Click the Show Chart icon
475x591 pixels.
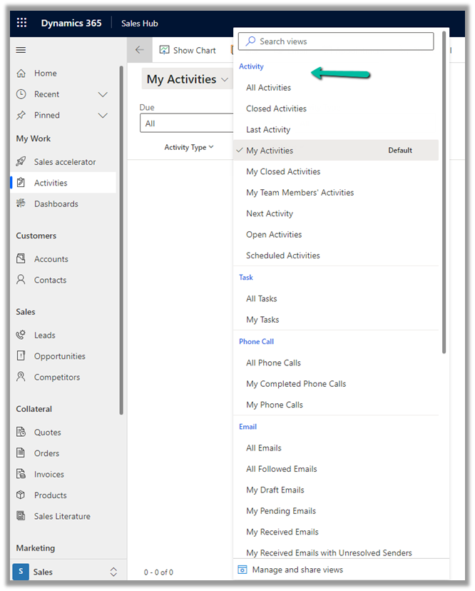pyautogui.click(x=165, y=50)
